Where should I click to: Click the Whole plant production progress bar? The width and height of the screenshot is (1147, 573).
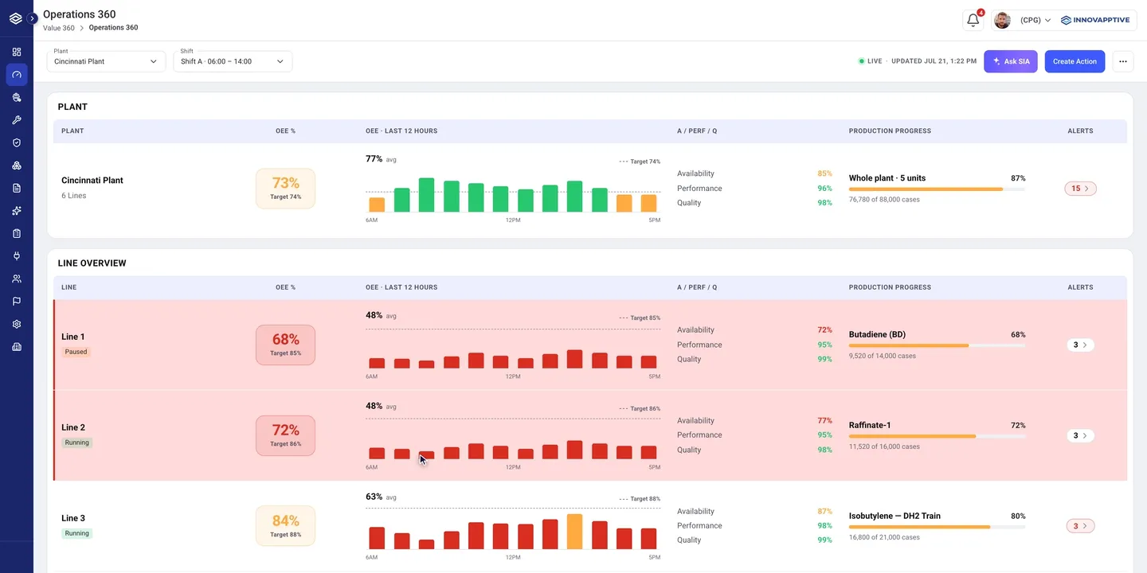coord(937,189)
